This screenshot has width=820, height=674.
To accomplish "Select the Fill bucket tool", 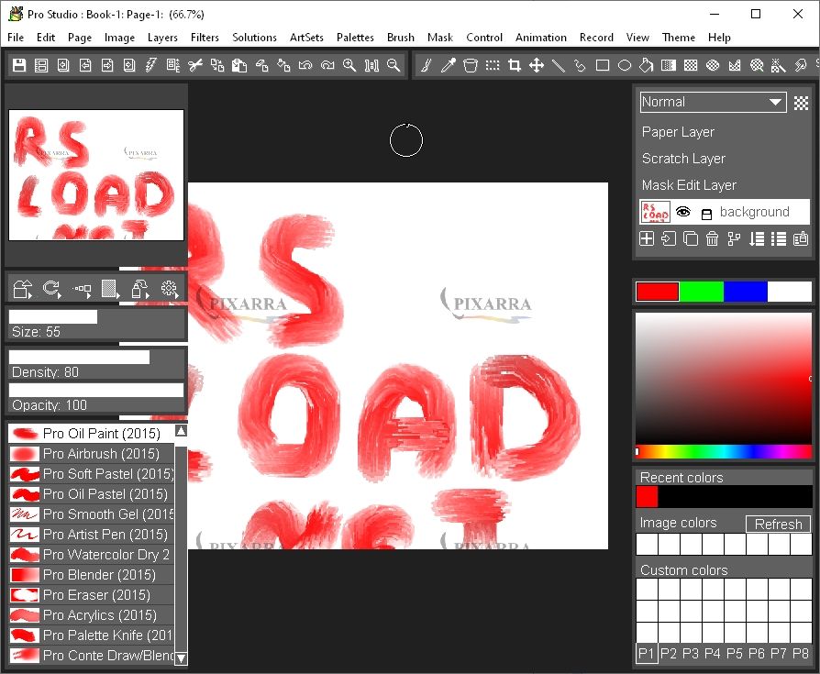I will pyautogui.click(x=647, y=65).
